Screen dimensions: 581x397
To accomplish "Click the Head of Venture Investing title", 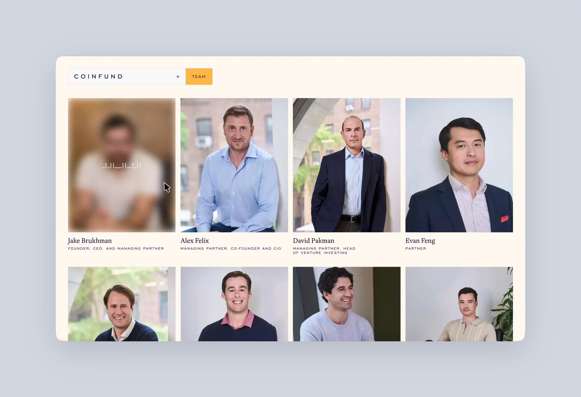I will (x=324, y=251).
